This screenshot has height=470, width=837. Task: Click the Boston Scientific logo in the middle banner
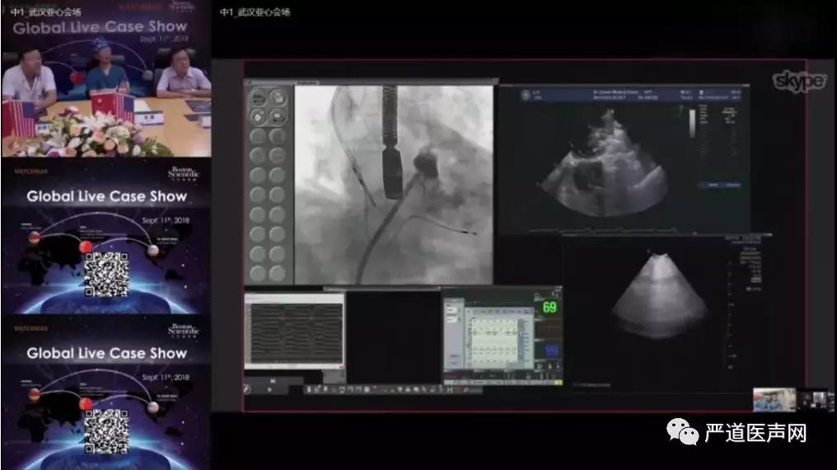(x=183, y=172)
